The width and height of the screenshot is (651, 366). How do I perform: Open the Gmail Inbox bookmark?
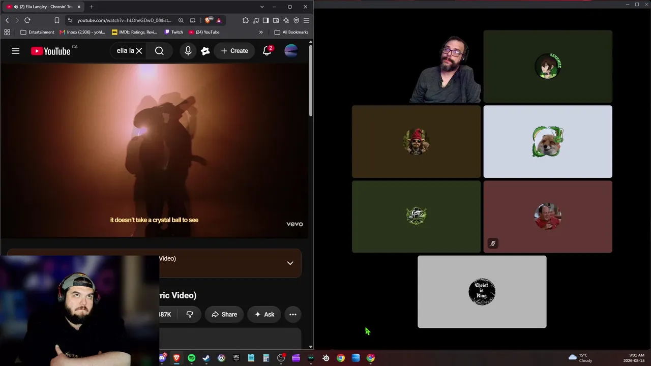82,32
